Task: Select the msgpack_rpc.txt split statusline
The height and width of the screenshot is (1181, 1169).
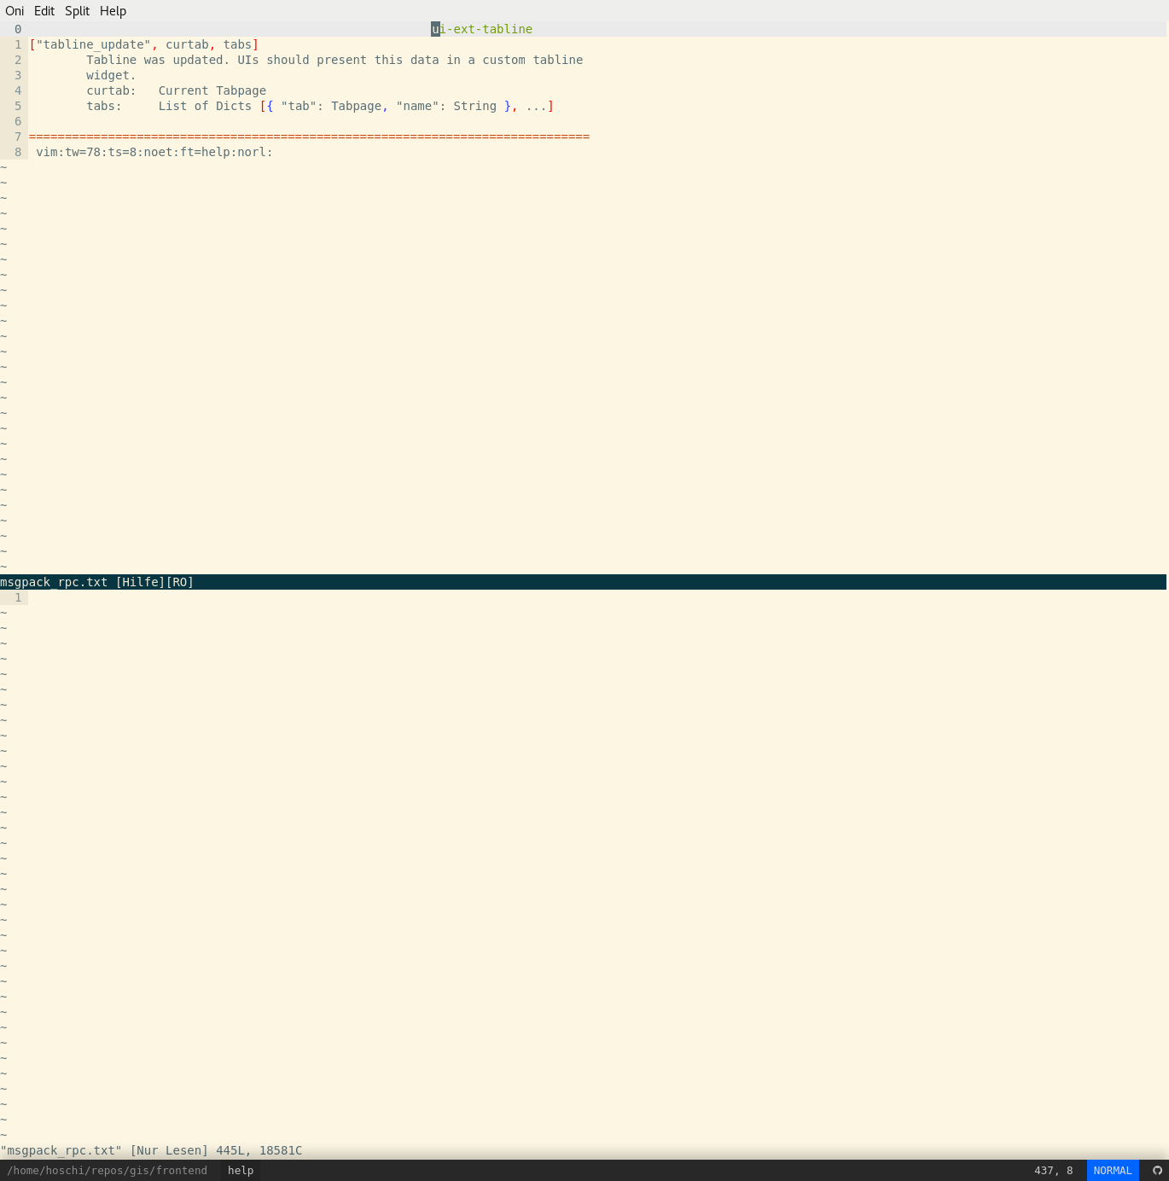Action: 54,582
